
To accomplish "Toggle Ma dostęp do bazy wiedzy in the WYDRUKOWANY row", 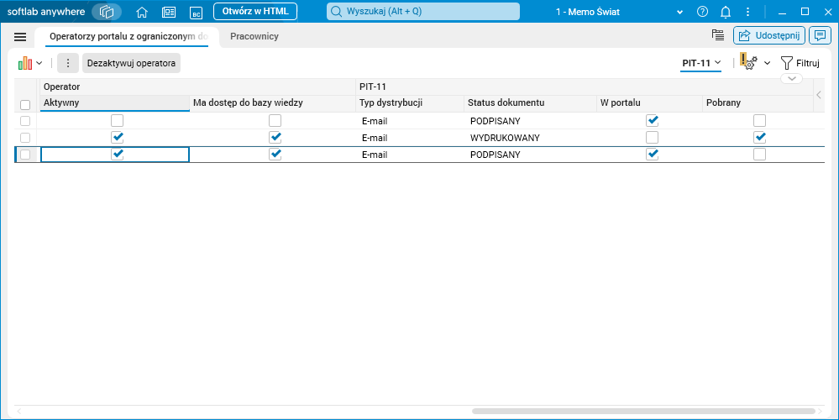I will 275,138.
